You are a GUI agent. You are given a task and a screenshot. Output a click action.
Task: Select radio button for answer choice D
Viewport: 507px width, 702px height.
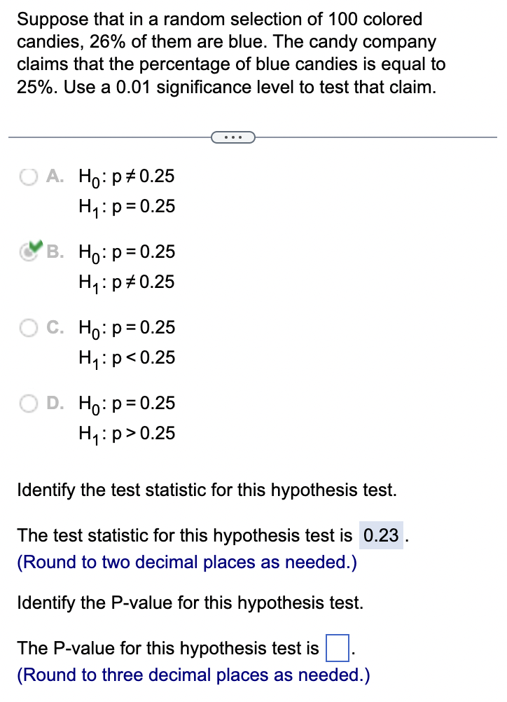tap(29, 403)
